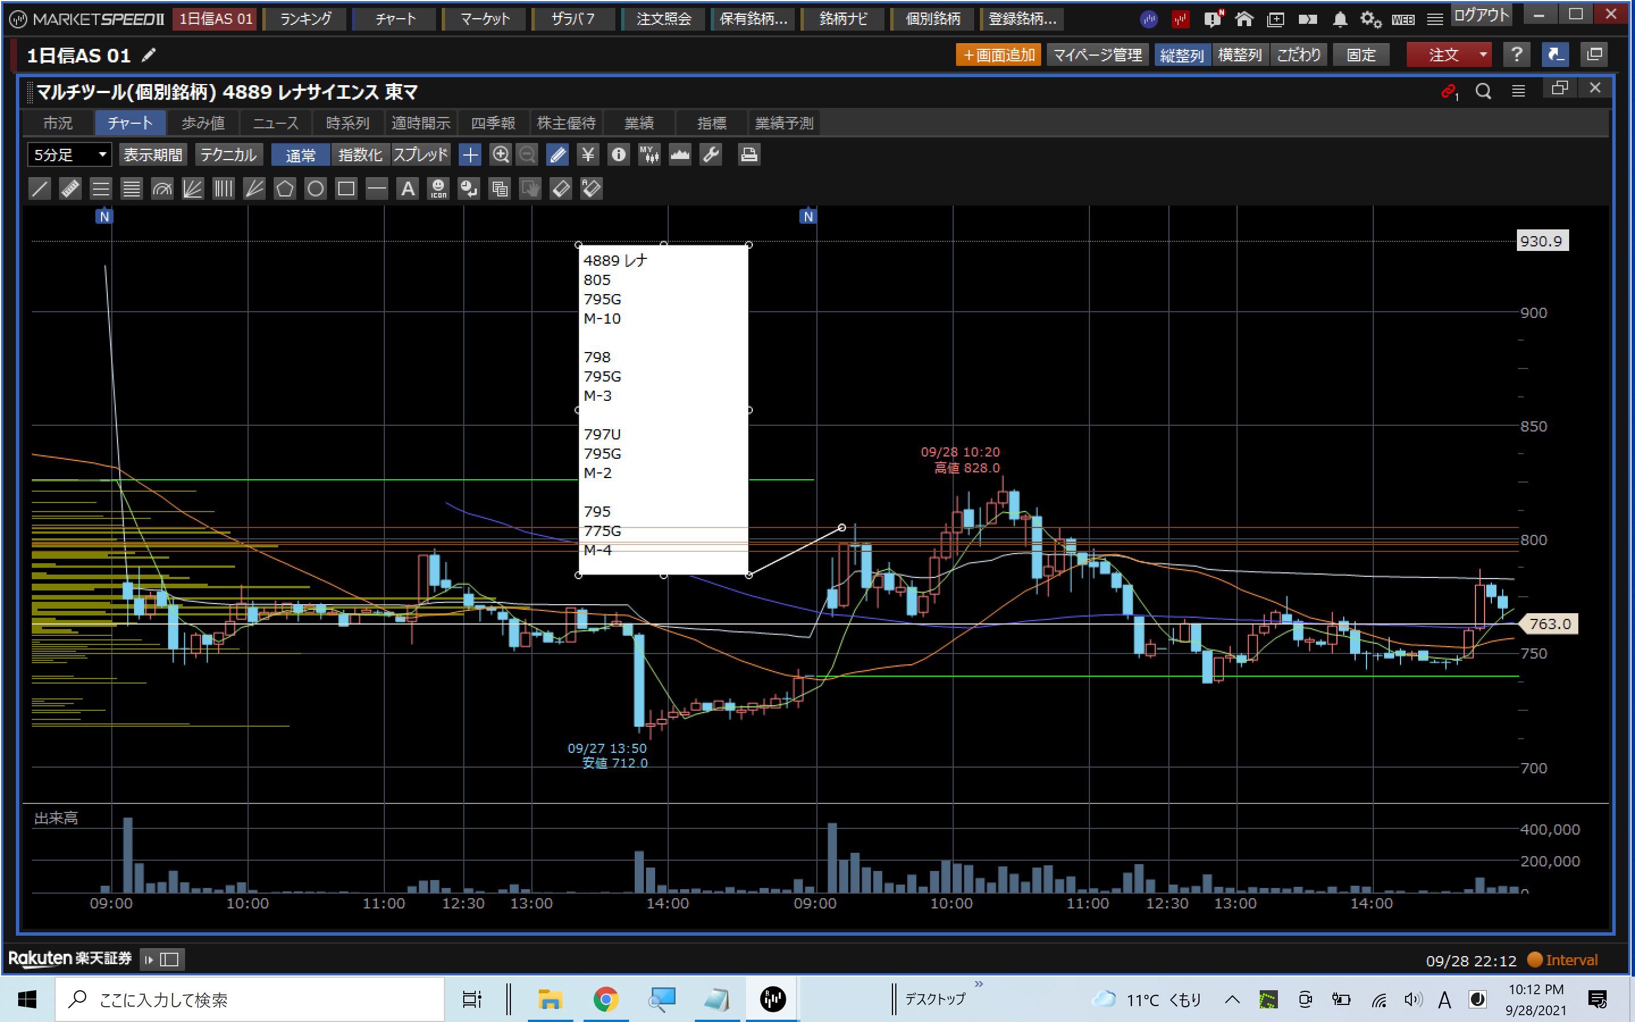Select the ellipse drawing tool
Viewport: 1635px width, 1022px height.
click(x=316, y=189)
